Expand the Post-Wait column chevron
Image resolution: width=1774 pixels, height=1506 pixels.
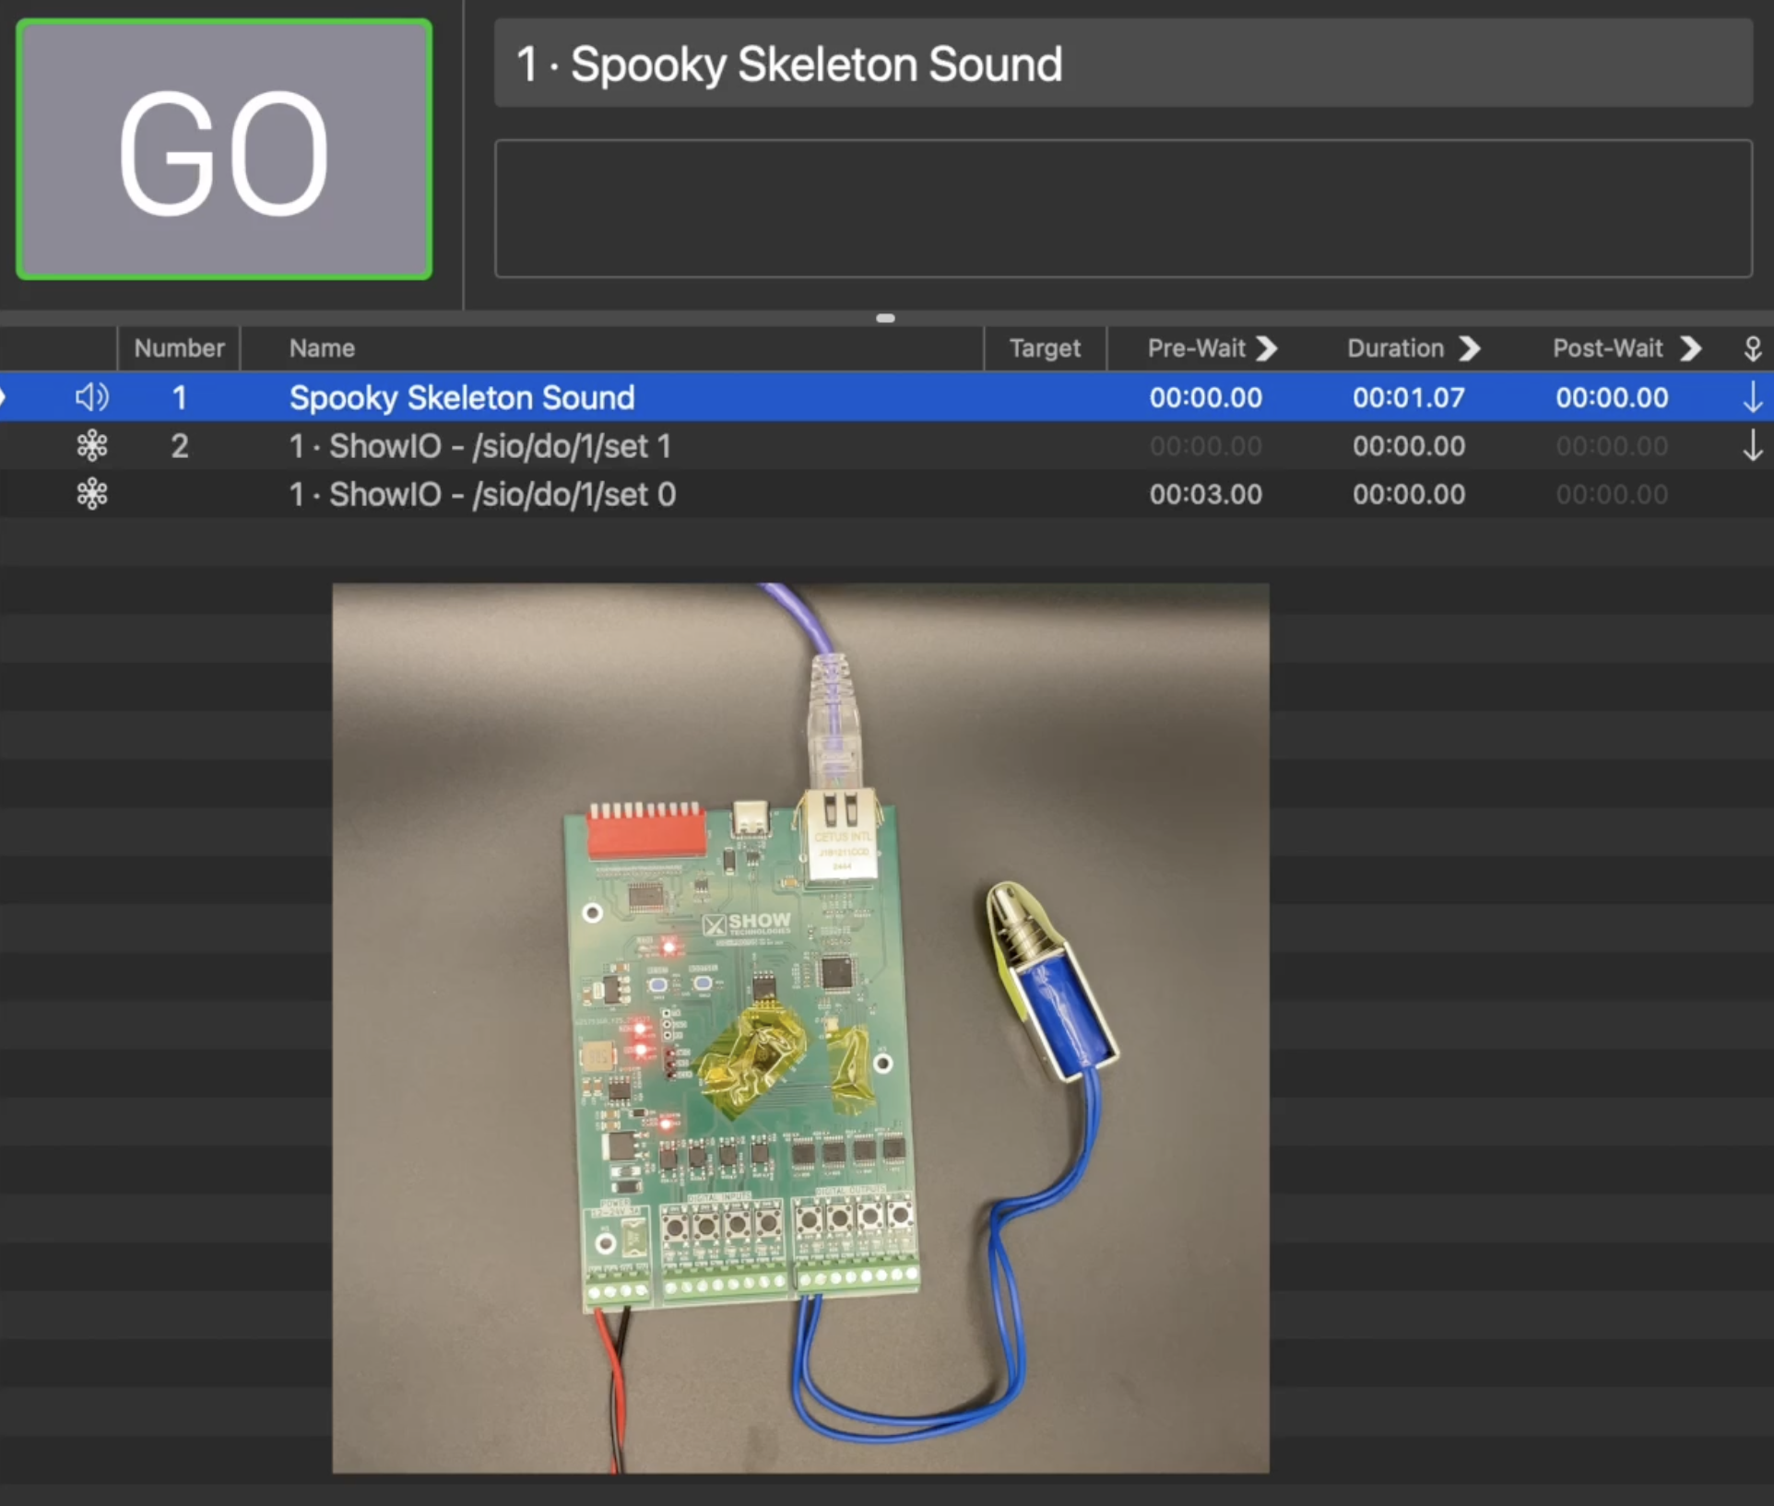tap(1691, 348)
